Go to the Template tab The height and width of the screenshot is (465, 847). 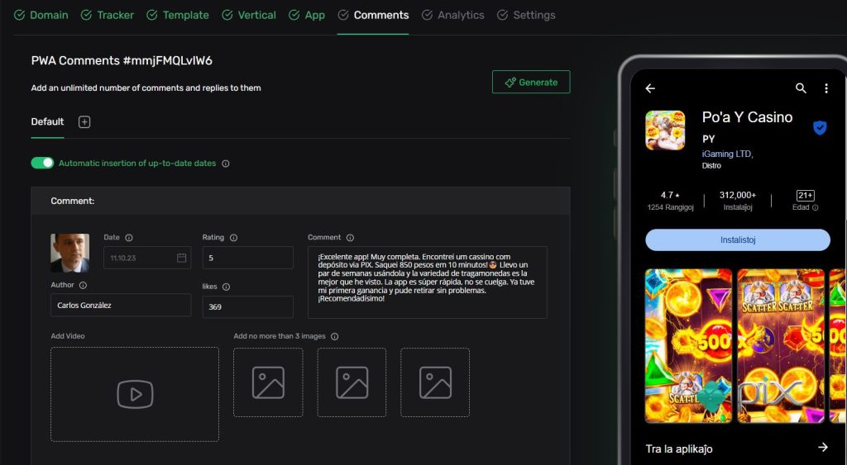pos(178,15)
